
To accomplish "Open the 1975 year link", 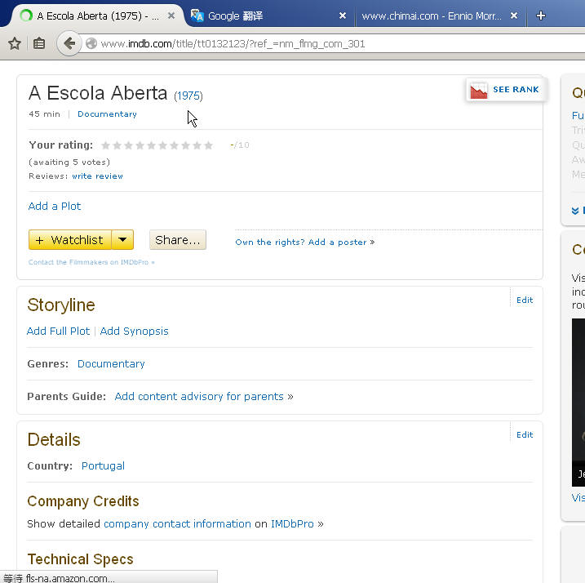I will coord(188,96).
